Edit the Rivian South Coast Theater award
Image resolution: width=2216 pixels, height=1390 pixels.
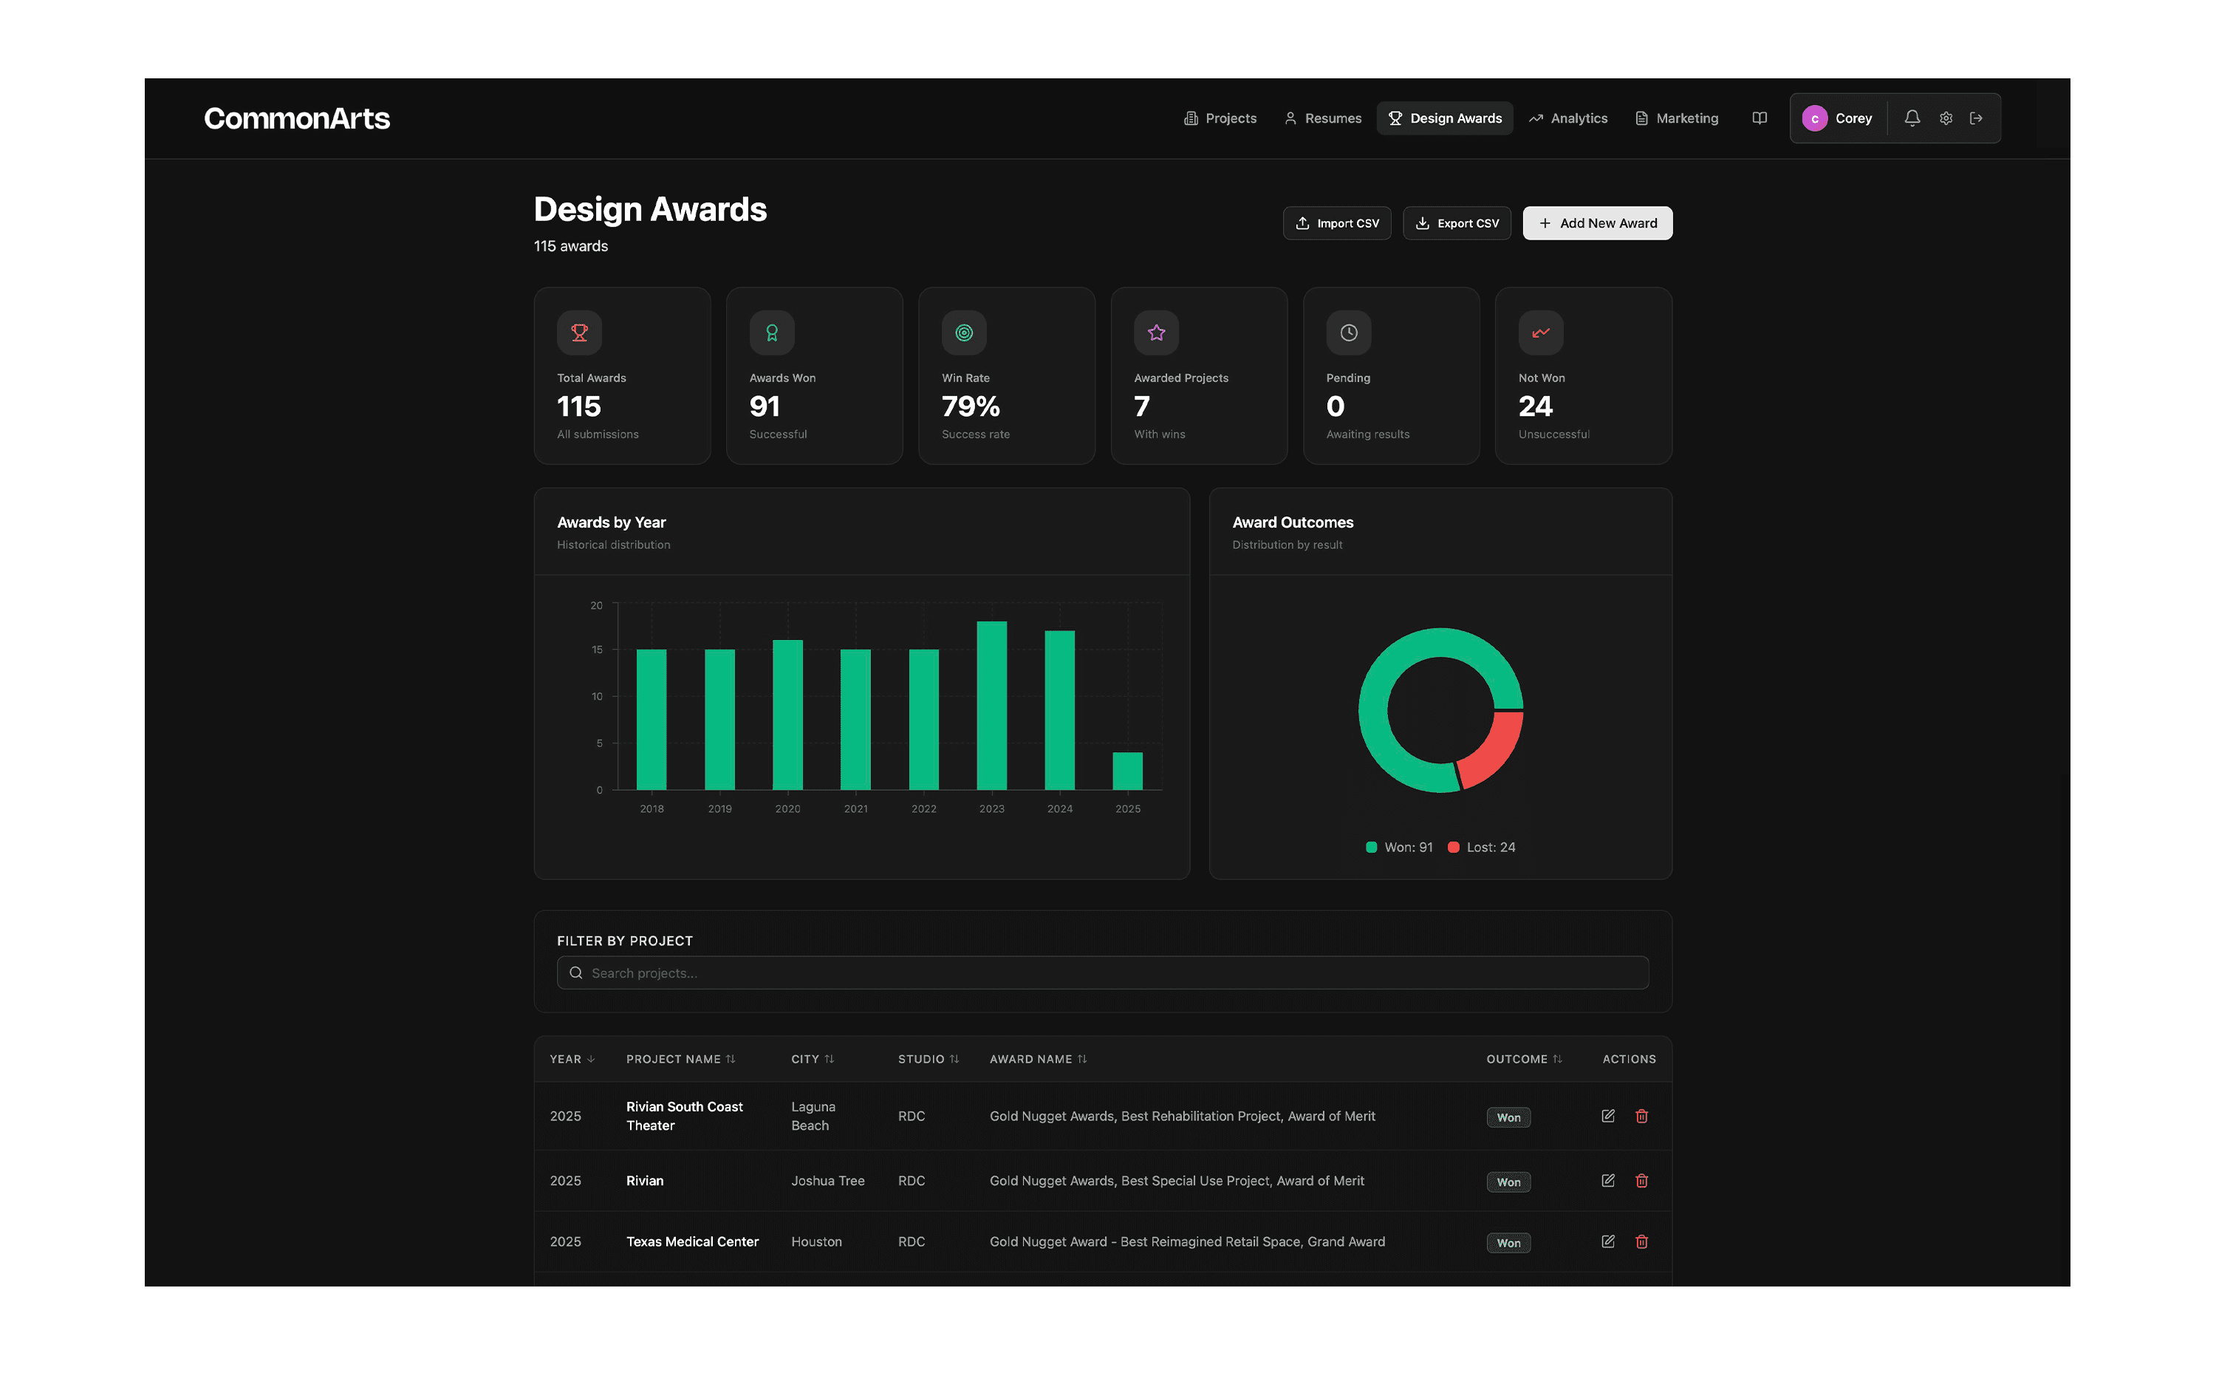pos(1607,1116)
